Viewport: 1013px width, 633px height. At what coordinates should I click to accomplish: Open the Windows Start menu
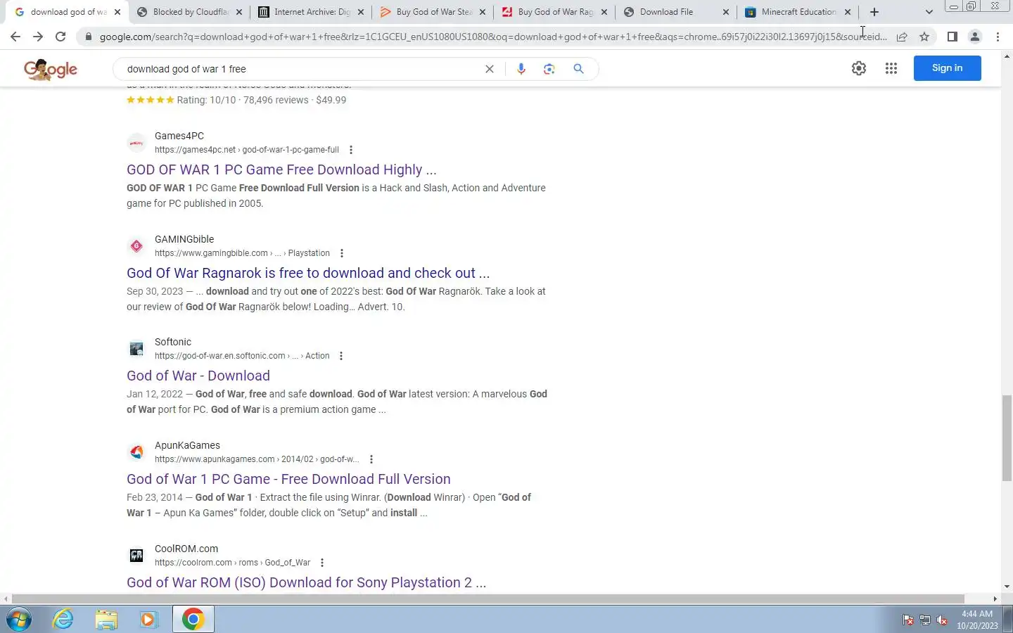pyautogui.click(x=19, y=619)
